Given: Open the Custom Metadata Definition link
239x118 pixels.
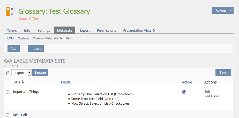Looking at the screenshot, I should pos(53,38).
